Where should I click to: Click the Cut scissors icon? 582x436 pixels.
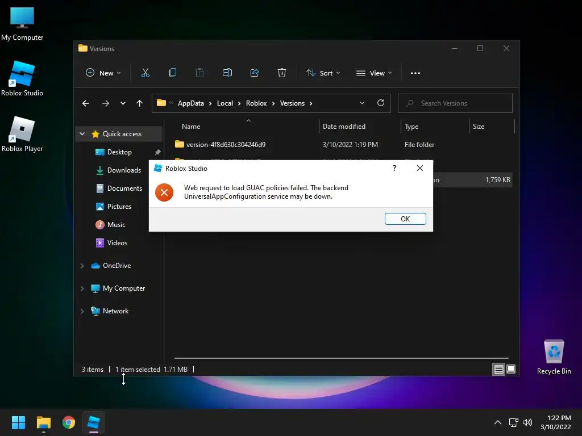point(145,73)
